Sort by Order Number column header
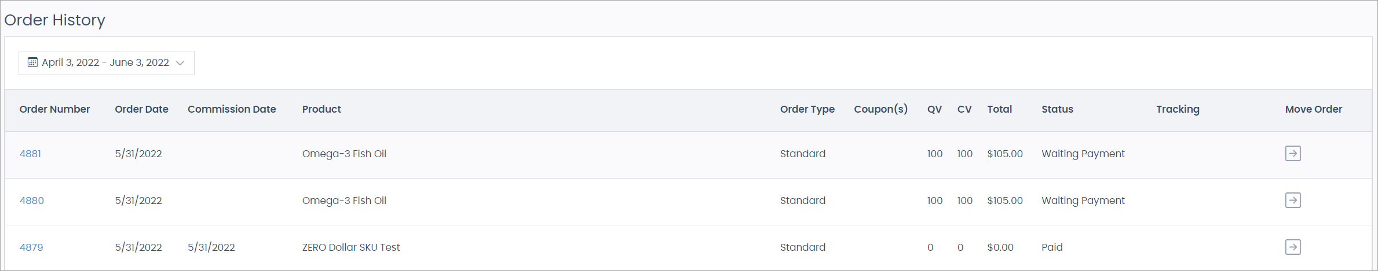This screenshot has height=271, width=1378. pyautogui.click(x=54, y=109)
